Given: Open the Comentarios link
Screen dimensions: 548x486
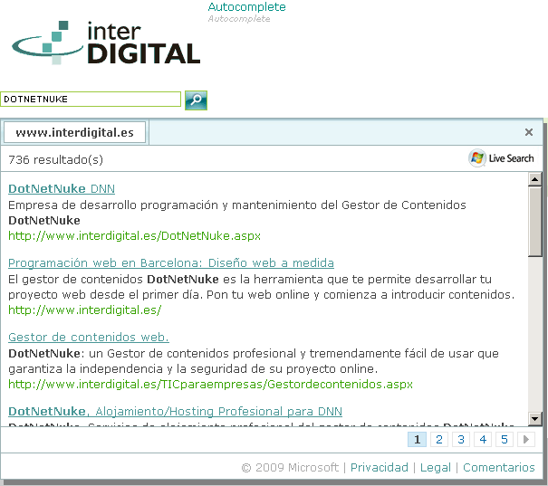Looking at the screenshot, I should [499, 467].
